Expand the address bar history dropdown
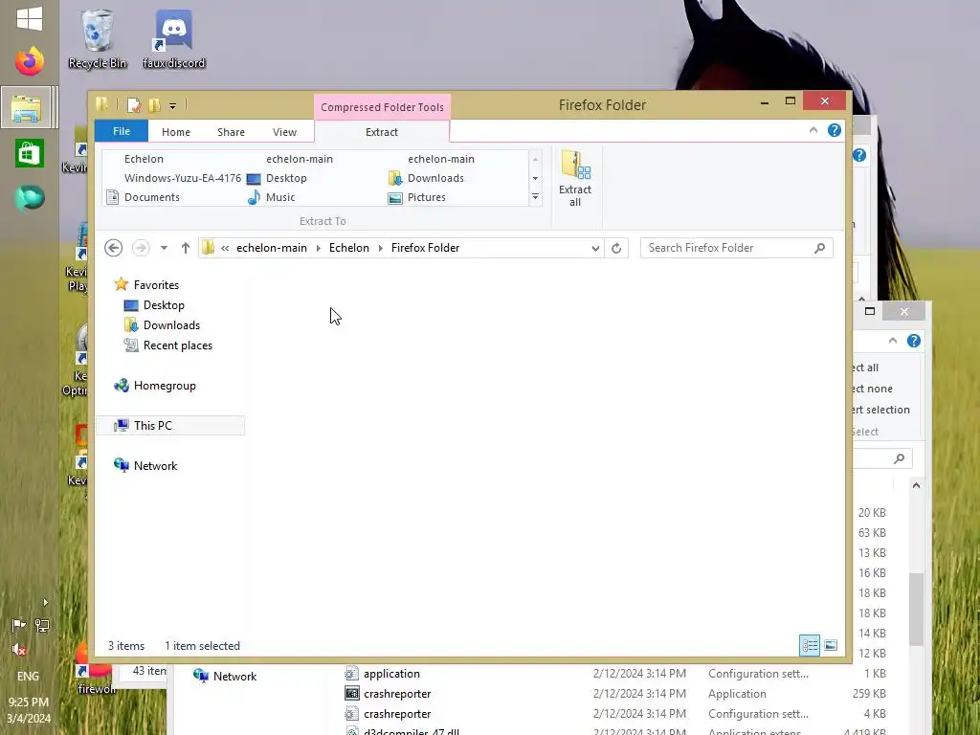 pyautogui.click(x=595, y=248)
